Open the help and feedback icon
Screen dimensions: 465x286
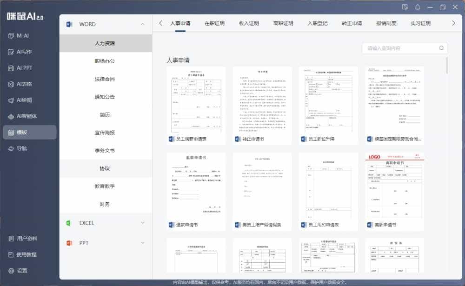coord(405,7)
